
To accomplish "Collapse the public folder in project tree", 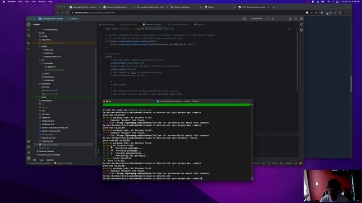I will [37, 46].
